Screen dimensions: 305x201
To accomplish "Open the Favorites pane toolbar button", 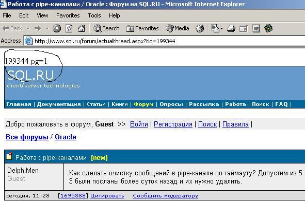I will 142,28.
